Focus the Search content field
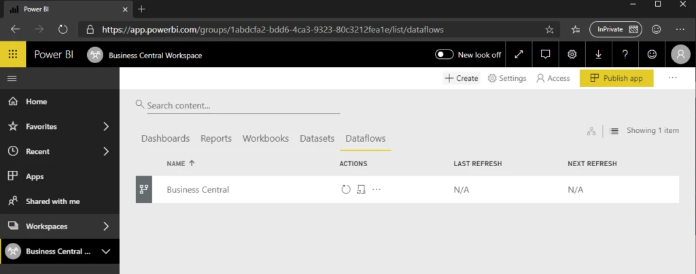This screenshot has height=274, width=696. click(x=243, y=106)
